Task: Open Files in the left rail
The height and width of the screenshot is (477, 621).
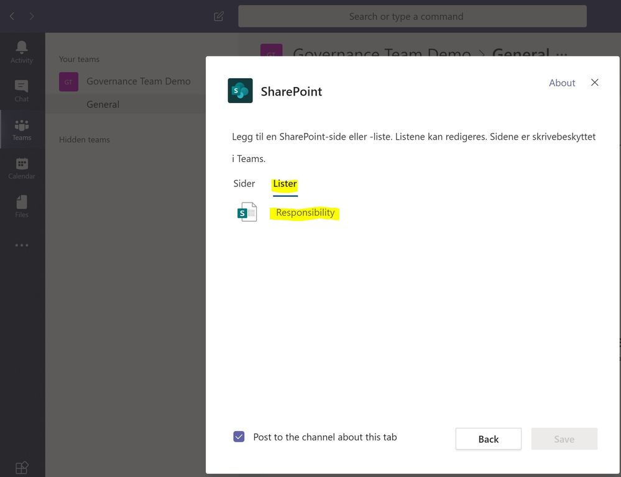Action: tap(22, 206)
